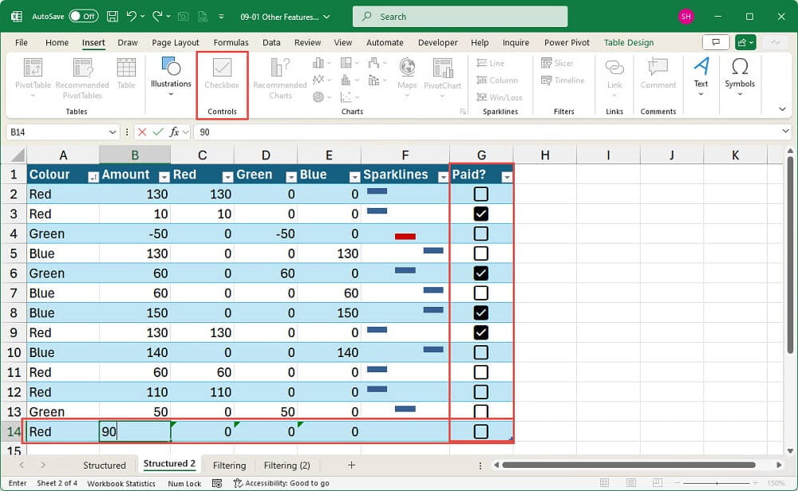The height and width of the screenshot is (491, 798).
Task: Open the Formulas ribbon tab
Action: (x=231, y=42)
